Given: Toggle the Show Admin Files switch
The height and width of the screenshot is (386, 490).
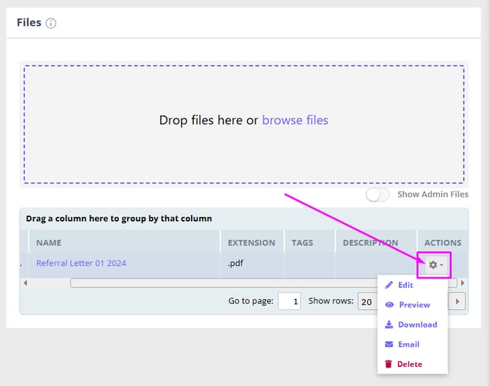Looking at the screenshot, I should point(378,194).
